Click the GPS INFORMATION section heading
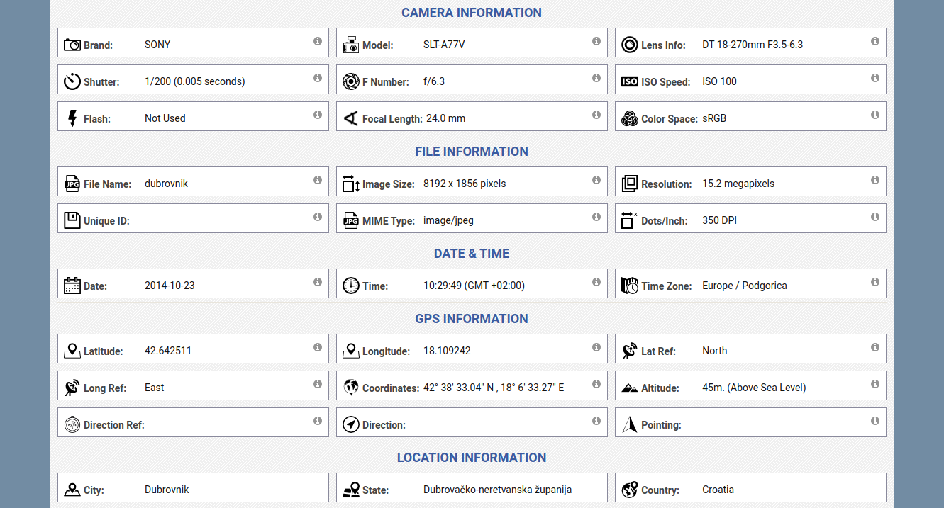 (x=472, y=319)
